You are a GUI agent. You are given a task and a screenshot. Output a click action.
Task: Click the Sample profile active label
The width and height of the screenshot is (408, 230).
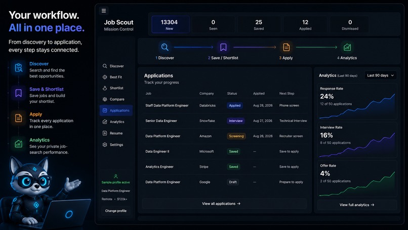pyautogui.click(x=115, y=182)
